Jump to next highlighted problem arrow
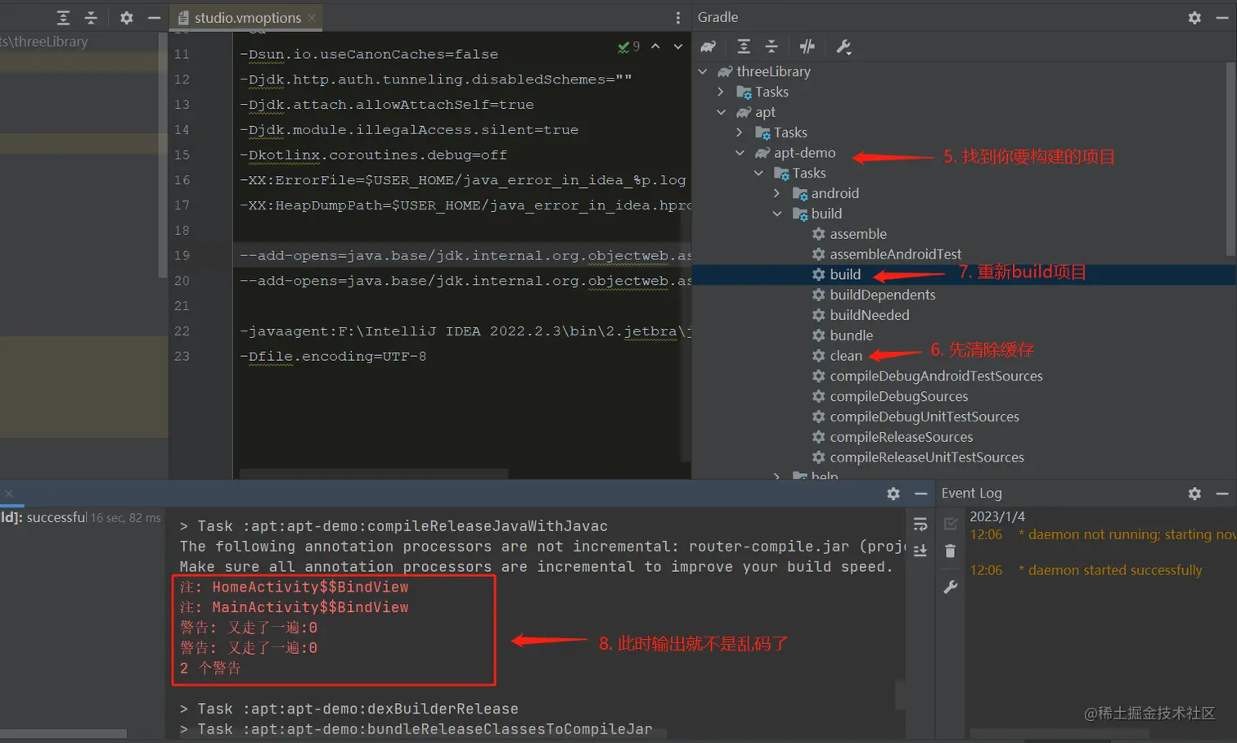The height and width of the screenshot is (743, 1237). coord(678,47)
